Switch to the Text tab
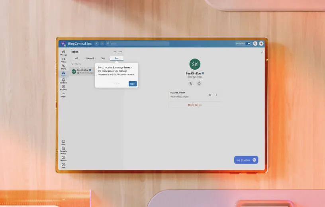The image size is (325, 207). click(103, 58)
